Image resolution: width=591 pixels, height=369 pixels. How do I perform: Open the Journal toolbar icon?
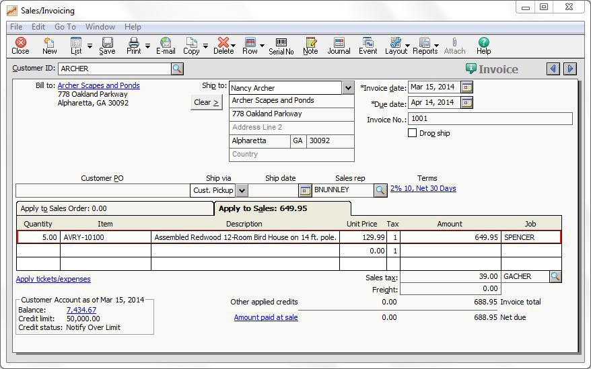339,46
